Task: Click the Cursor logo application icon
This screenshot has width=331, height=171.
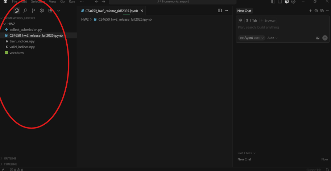Action: [x=5, y=2]
